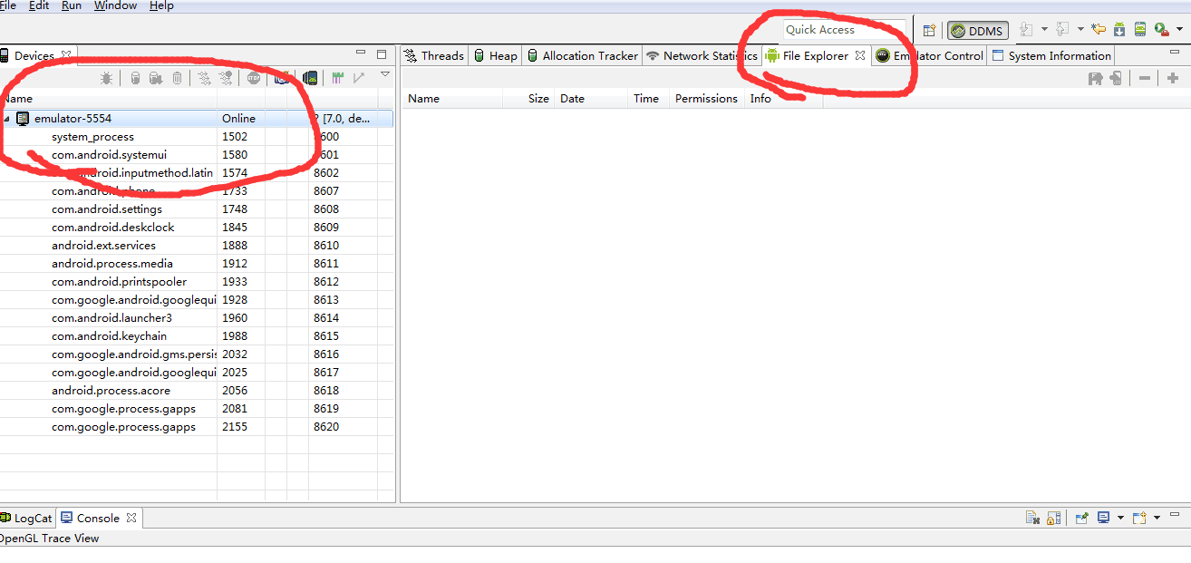Image resolution: width=1191 pixels, height=563 pixels.
Task: Click the Run with toolbox icon
Action: [1161, 30]
